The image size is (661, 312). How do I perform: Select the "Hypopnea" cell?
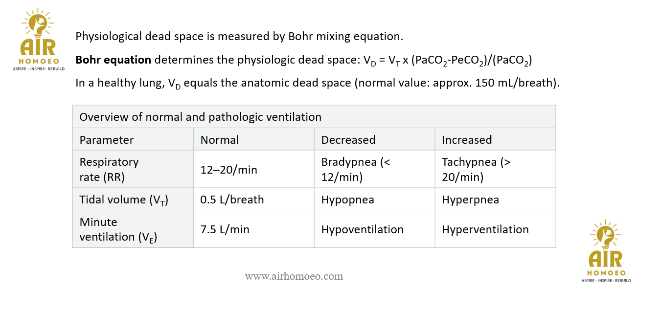click(x=347, y=200)
